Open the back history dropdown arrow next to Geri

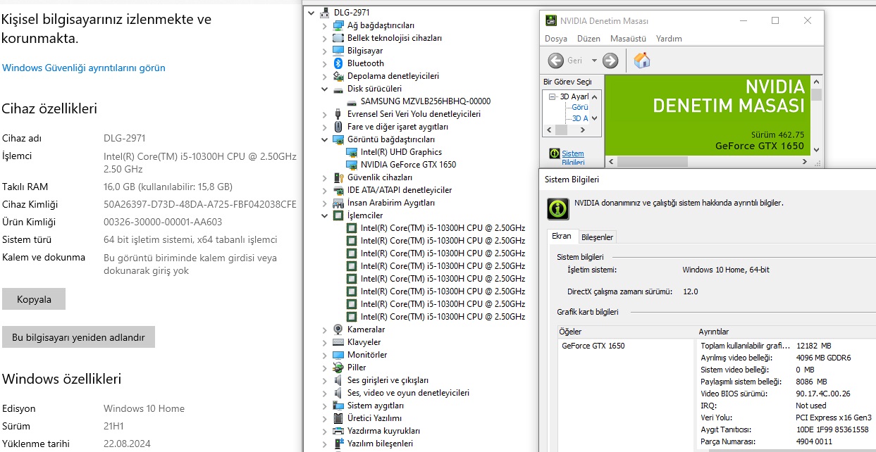click(x=594, y=61)
